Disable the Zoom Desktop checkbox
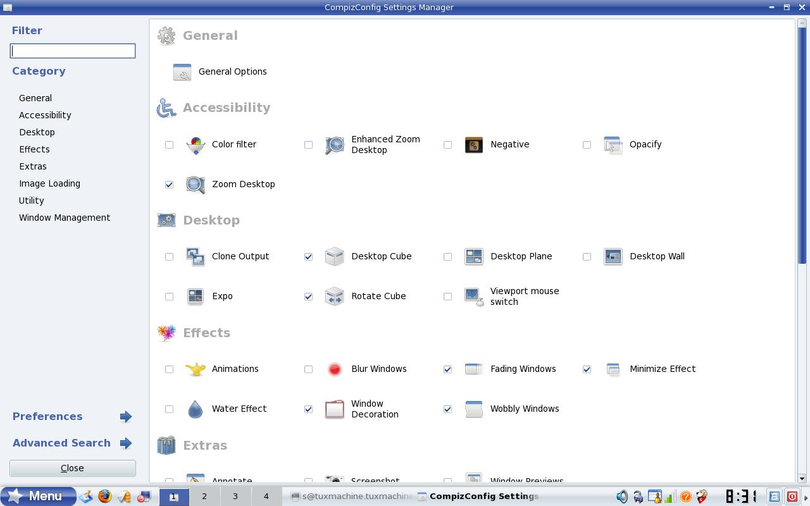This screenshot has height=506, width=810. 169,185
